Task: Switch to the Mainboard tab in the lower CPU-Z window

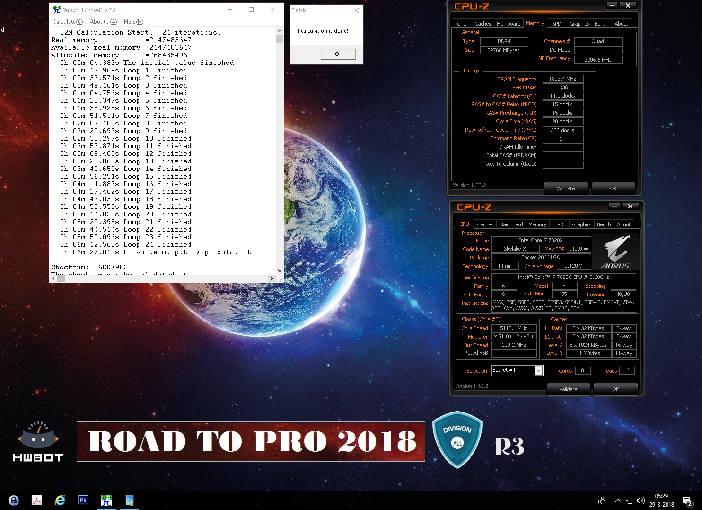Action: 511,224
